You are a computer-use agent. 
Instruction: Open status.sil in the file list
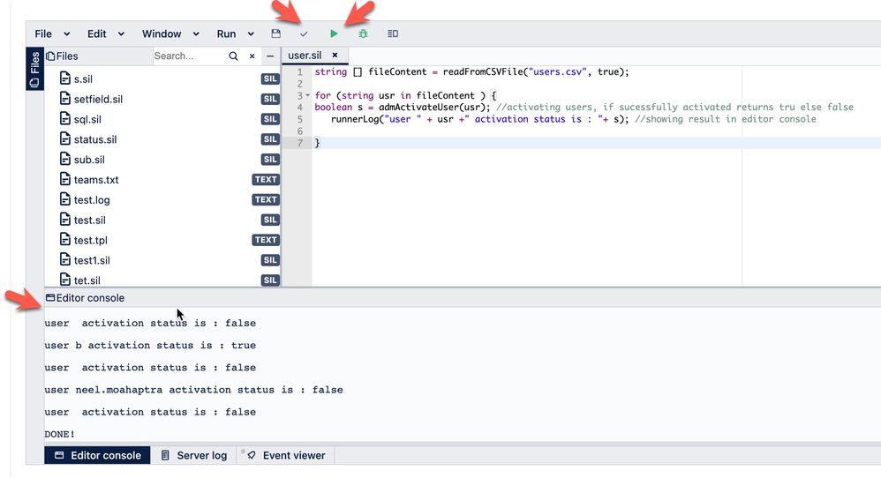(x=95, y=139)
